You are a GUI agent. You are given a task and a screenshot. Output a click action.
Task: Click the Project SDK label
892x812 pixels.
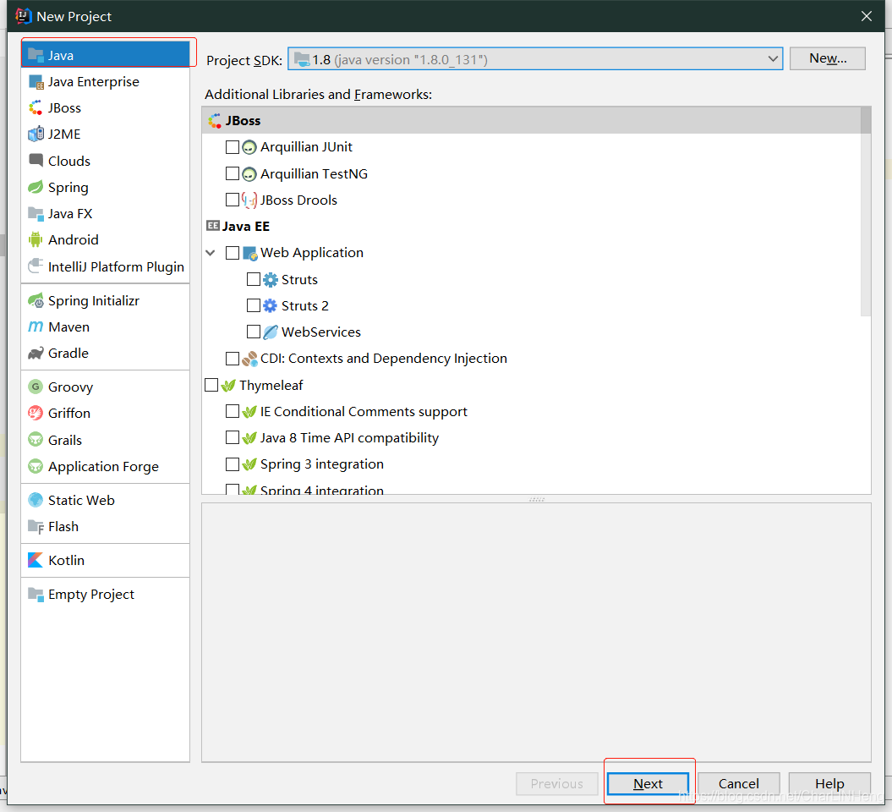click(x=244, y=60)
